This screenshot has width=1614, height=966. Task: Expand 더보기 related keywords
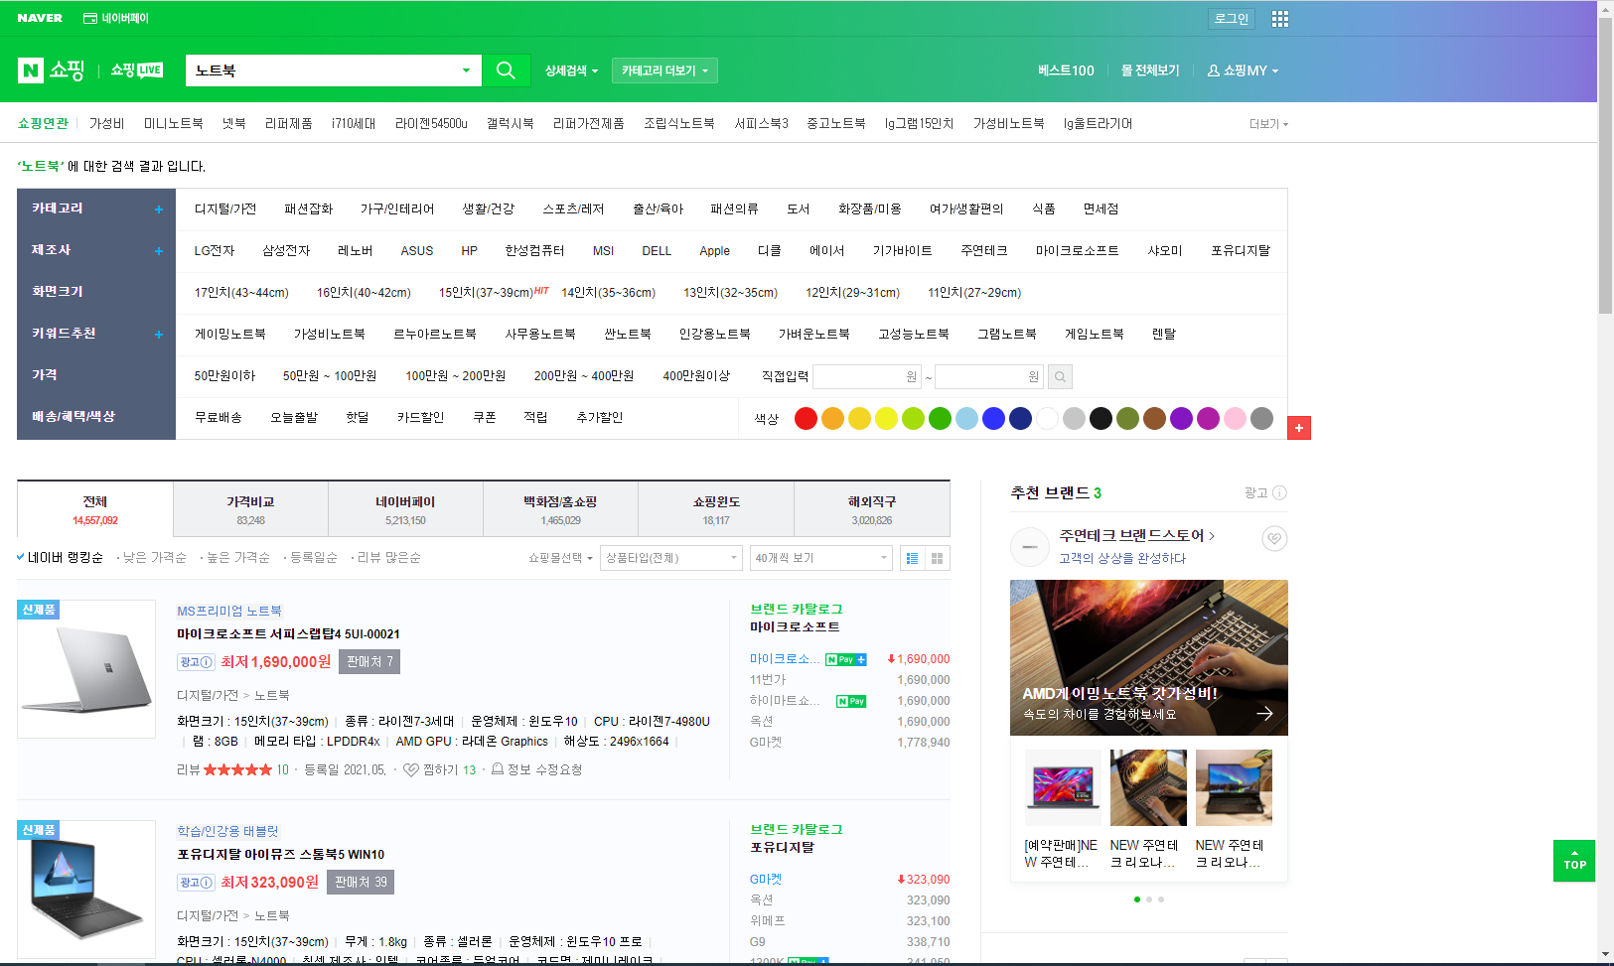point(1268,124)
